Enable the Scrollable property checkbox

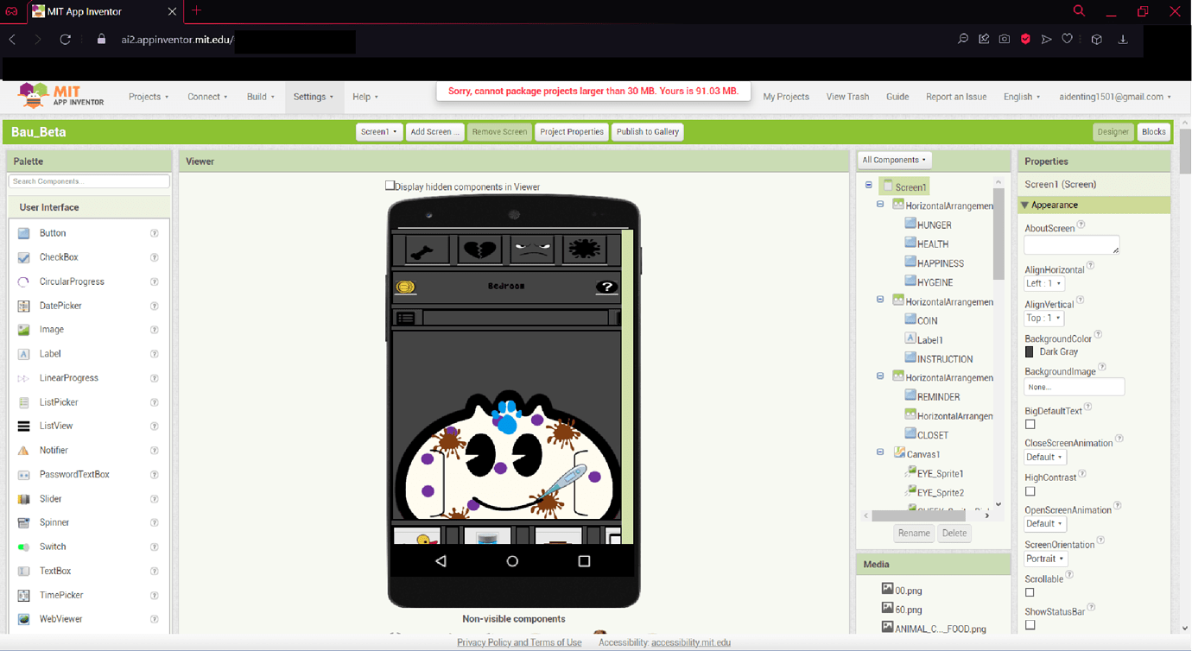click(x=1030, y=592)
